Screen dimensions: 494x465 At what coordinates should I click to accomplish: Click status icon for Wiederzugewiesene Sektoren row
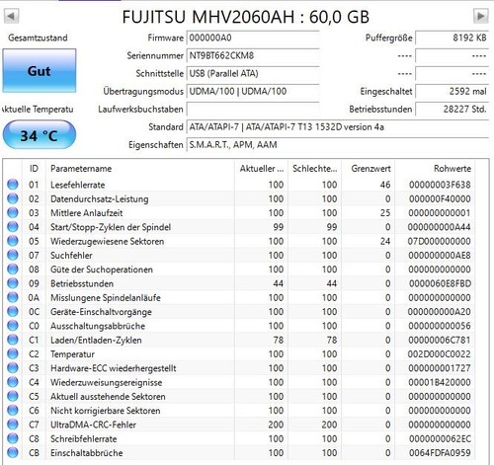pos(13,241)
